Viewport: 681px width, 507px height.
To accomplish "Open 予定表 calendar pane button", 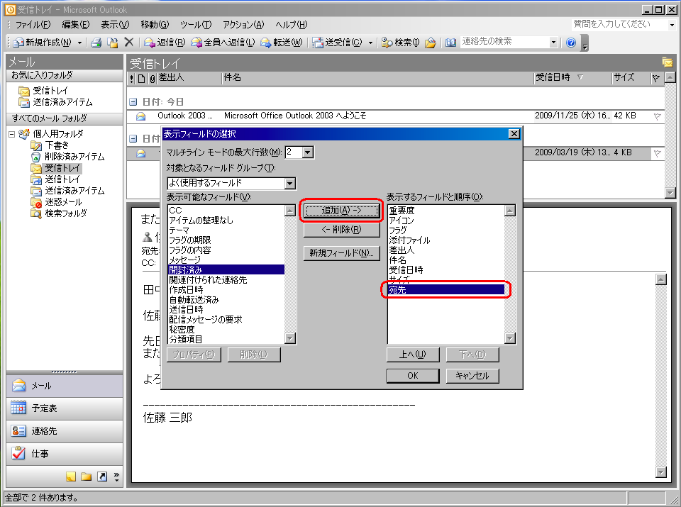I will click(x=65, y=408).
